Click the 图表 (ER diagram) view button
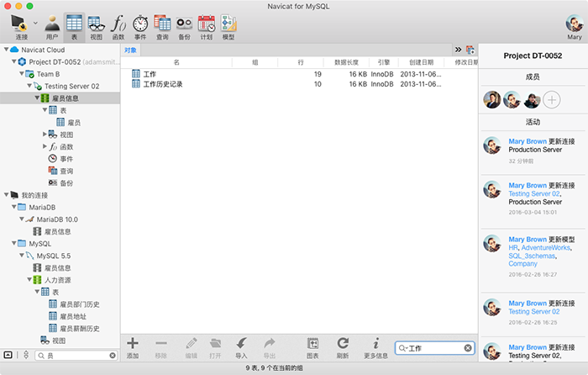588x375 pixels. (x=312, y=348)
